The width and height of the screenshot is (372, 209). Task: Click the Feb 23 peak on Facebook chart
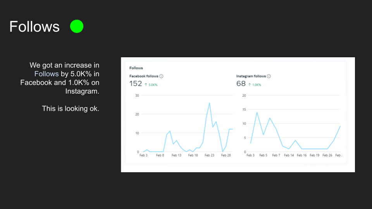tap(210, 103)
